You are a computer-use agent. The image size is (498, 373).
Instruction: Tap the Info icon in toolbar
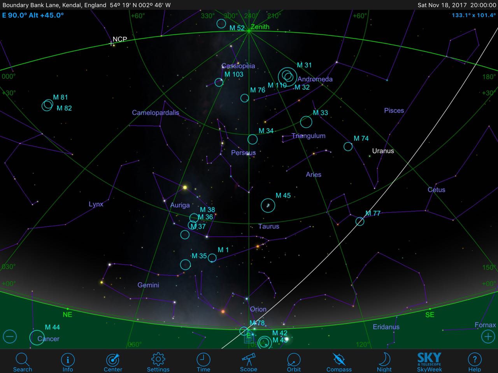68,361
